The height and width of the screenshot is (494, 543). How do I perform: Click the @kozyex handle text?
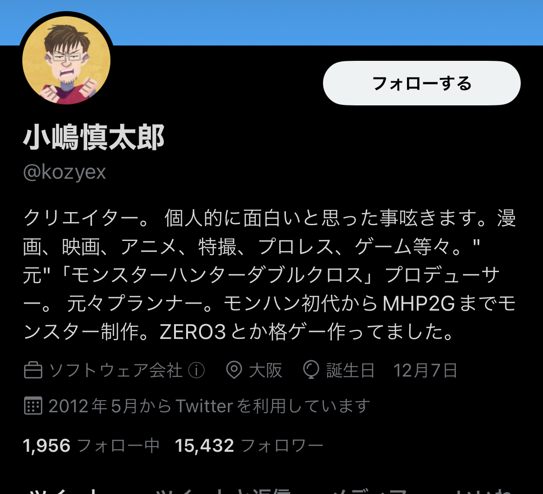(65, 172)
